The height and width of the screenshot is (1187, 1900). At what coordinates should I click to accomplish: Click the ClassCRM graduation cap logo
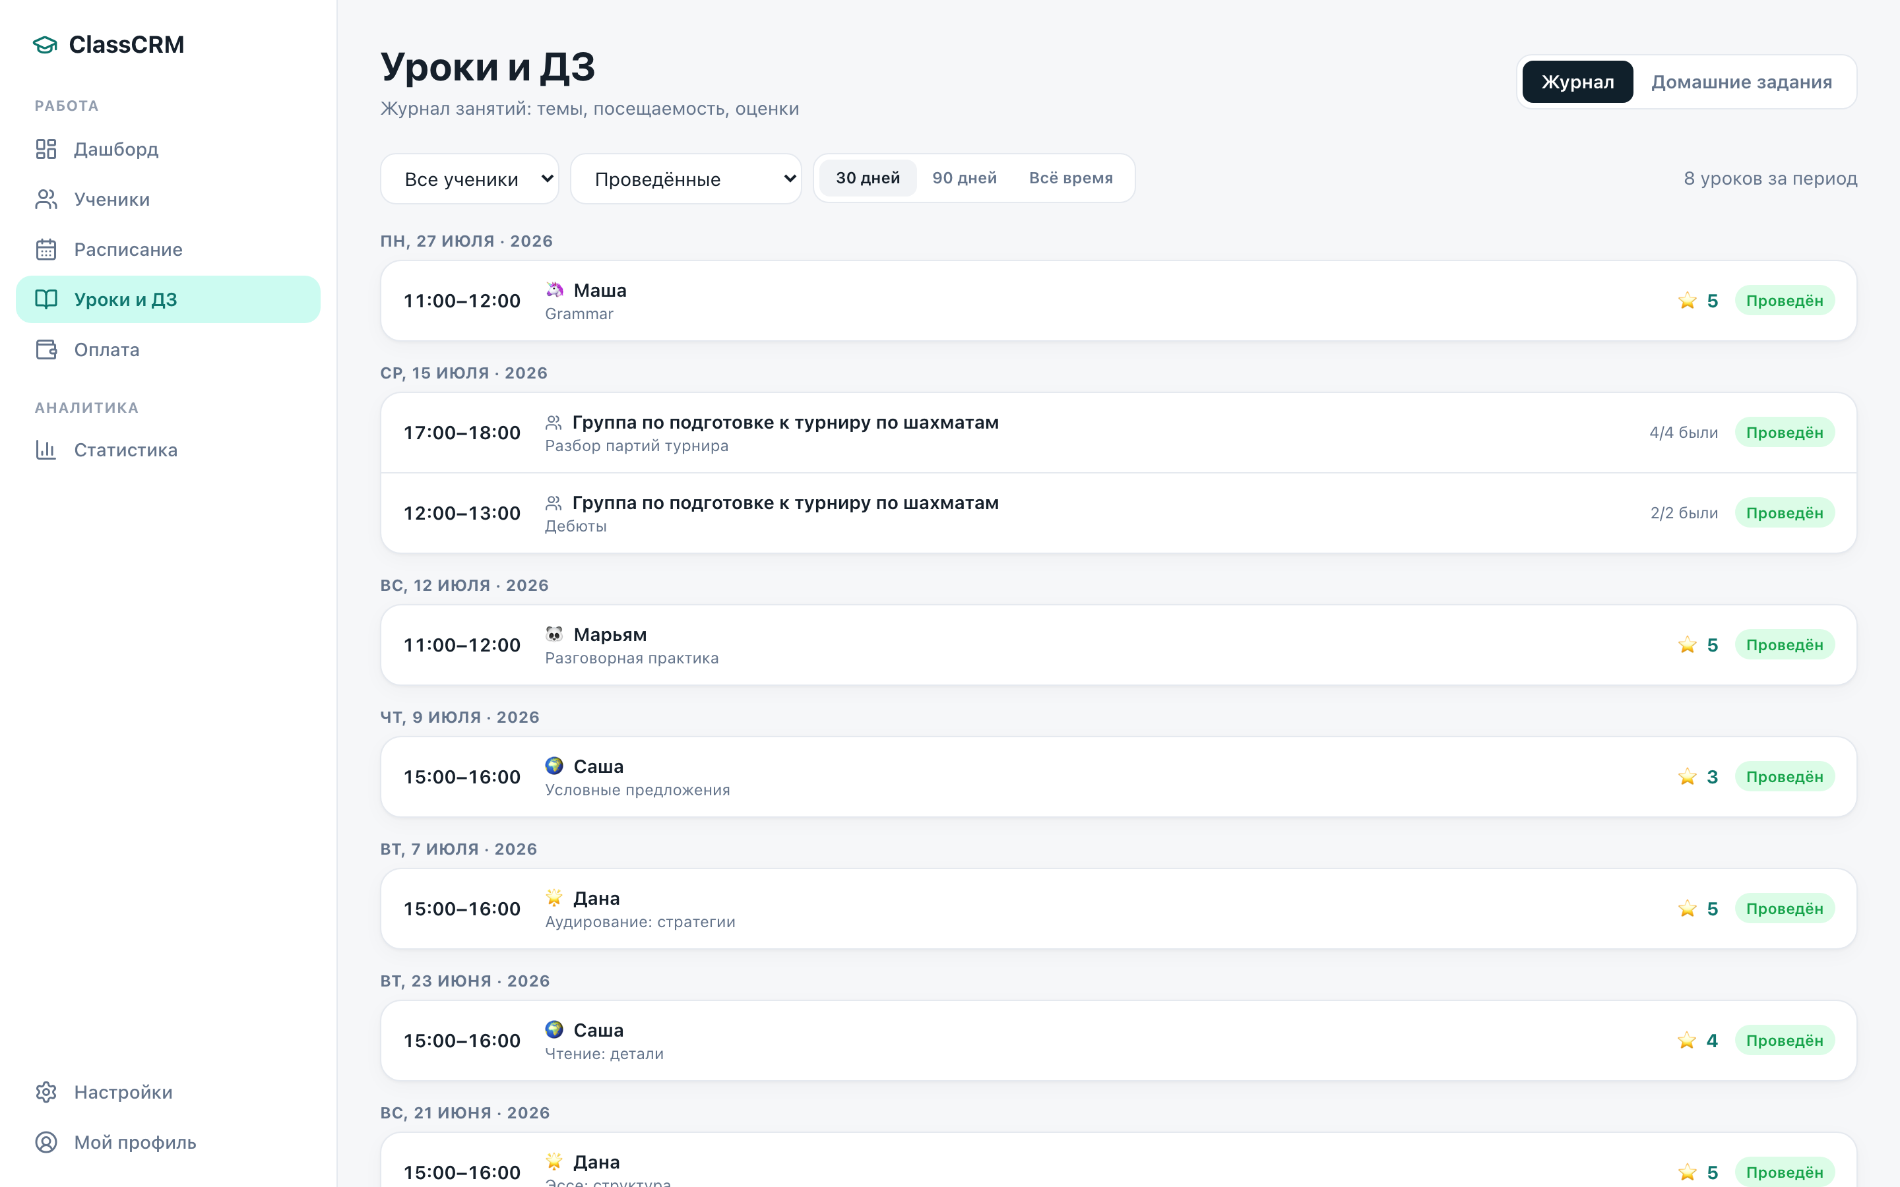(x=46, y=45)
